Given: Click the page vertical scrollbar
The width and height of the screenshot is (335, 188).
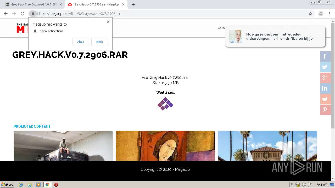Looking at the screenshot, I should [x=333, y=76].
